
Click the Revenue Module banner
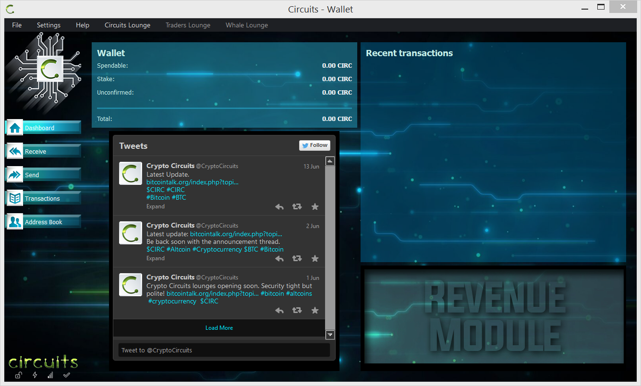[494, 316]
